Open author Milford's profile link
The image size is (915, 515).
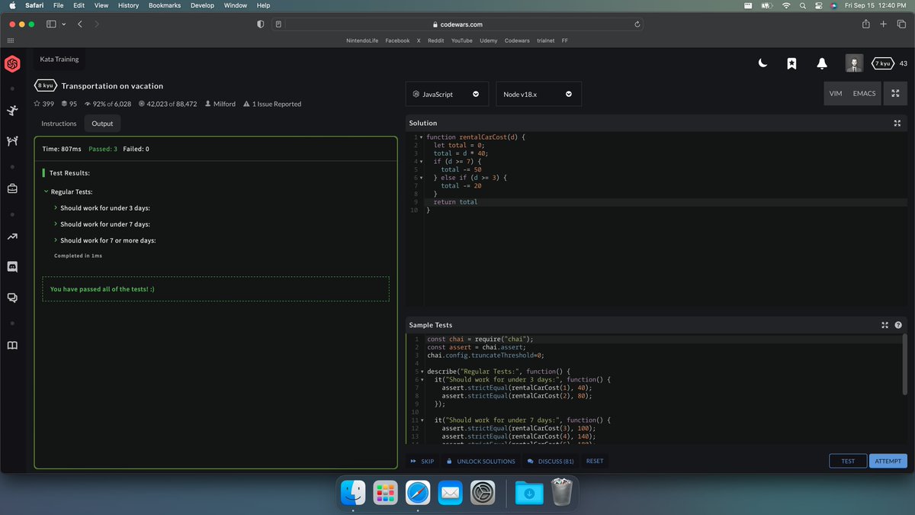click(220, 104)
